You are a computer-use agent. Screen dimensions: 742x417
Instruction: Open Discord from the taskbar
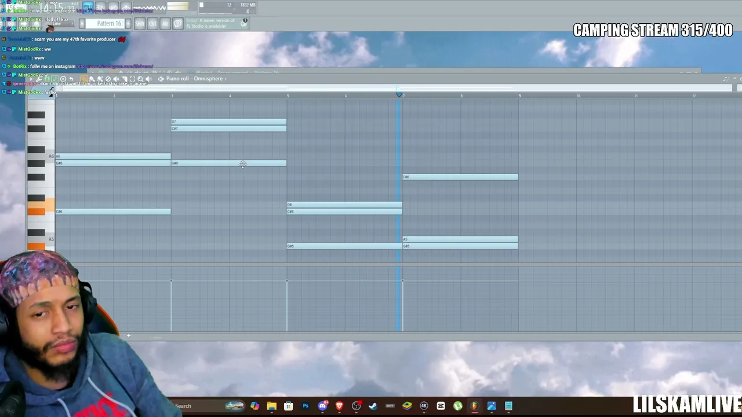pos(322,406)
